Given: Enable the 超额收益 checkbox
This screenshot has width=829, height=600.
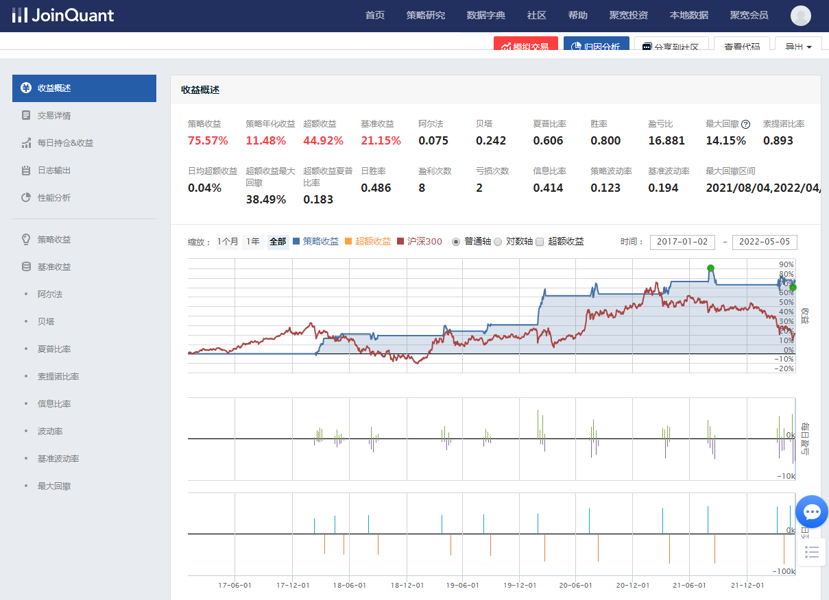Looking at the screenshot, I should (540, 242).
